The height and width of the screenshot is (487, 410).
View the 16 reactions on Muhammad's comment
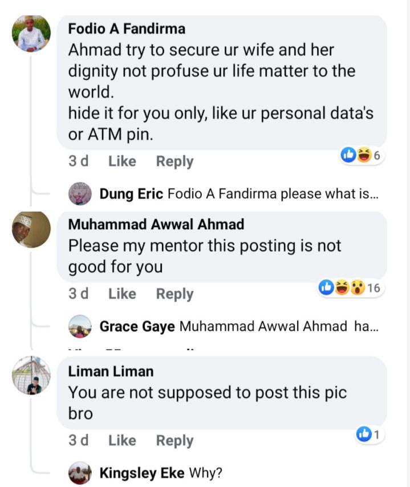coord(350,288)
